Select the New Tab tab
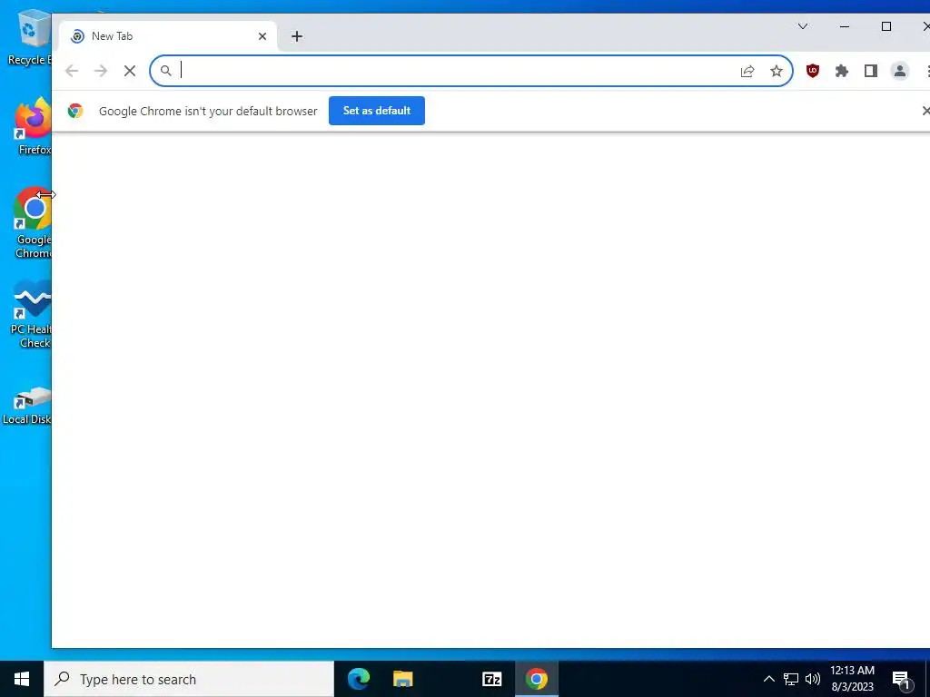This screenshot has height=697, width=930. (168, 36)
